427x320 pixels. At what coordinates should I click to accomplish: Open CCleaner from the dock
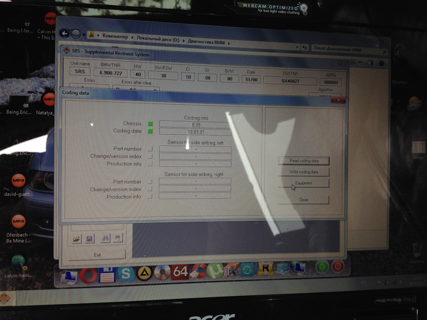(x=198, y=271)
